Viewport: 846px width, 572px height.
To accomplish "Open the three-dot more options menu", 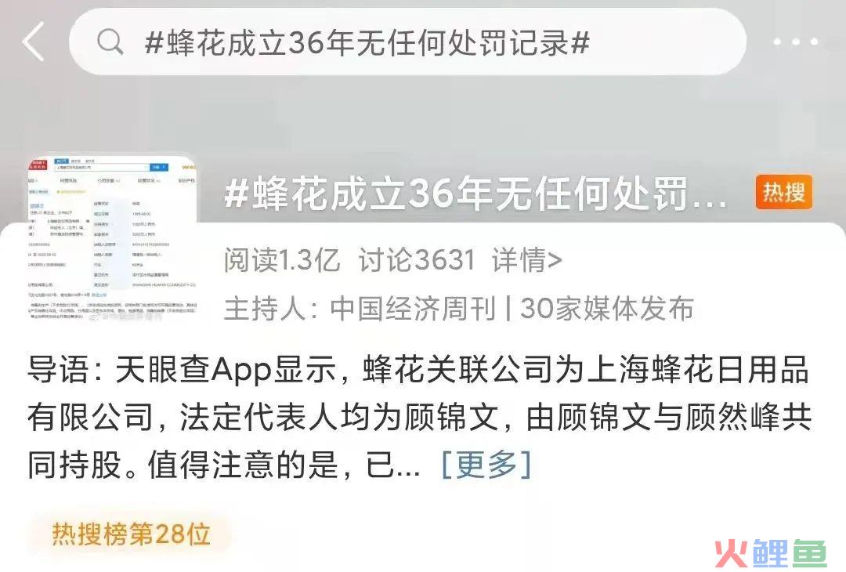I will point(796,42).
